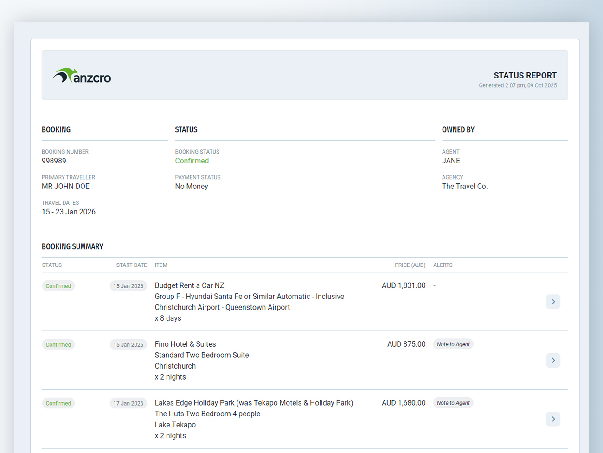Click the Confirmed badge for Lakes Edge Holiday Park
This screenshot has height=453, width=603.
[x=58, y=403]
